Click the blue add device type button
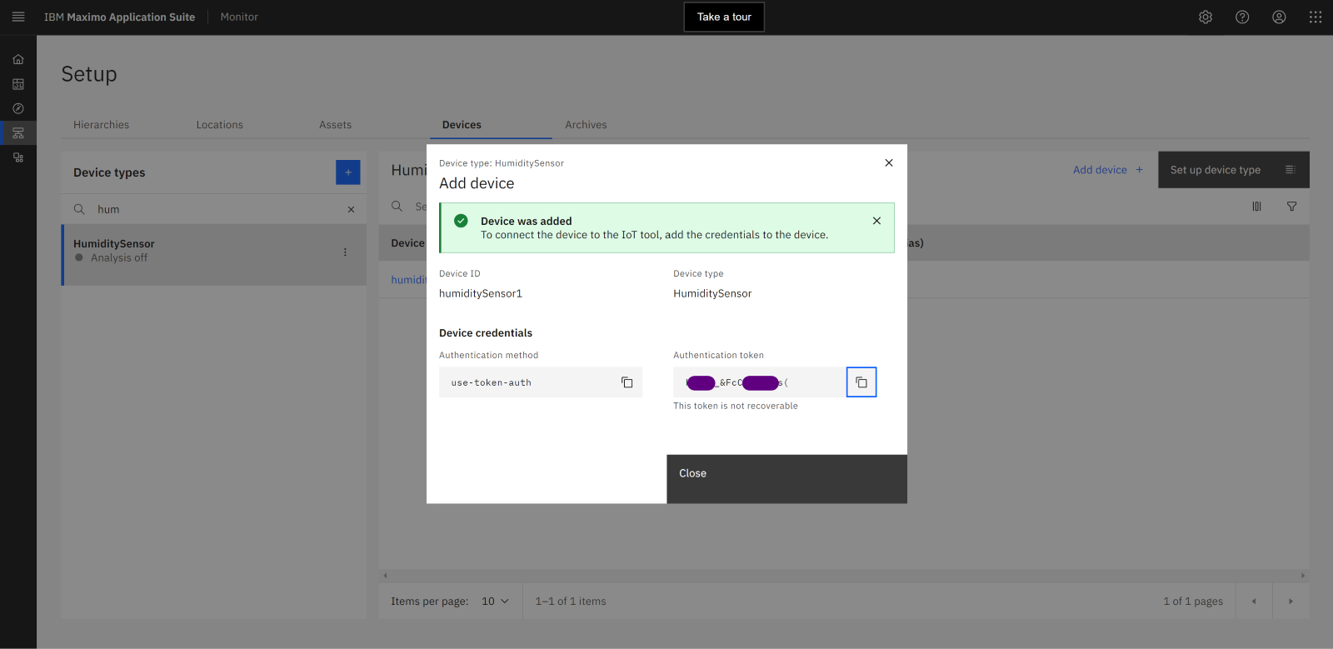The height and width of the screenshot is (649, 1333). click(348, 172)
